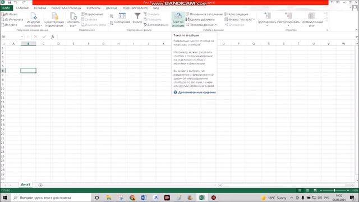Open Word from the taskbar
359x202 pixels.
(x=144, y=198)
